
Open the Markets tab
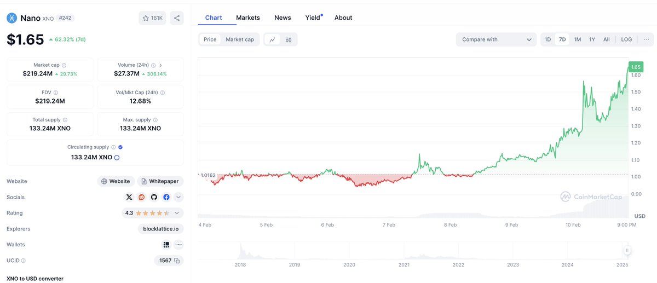click(248, 18)
